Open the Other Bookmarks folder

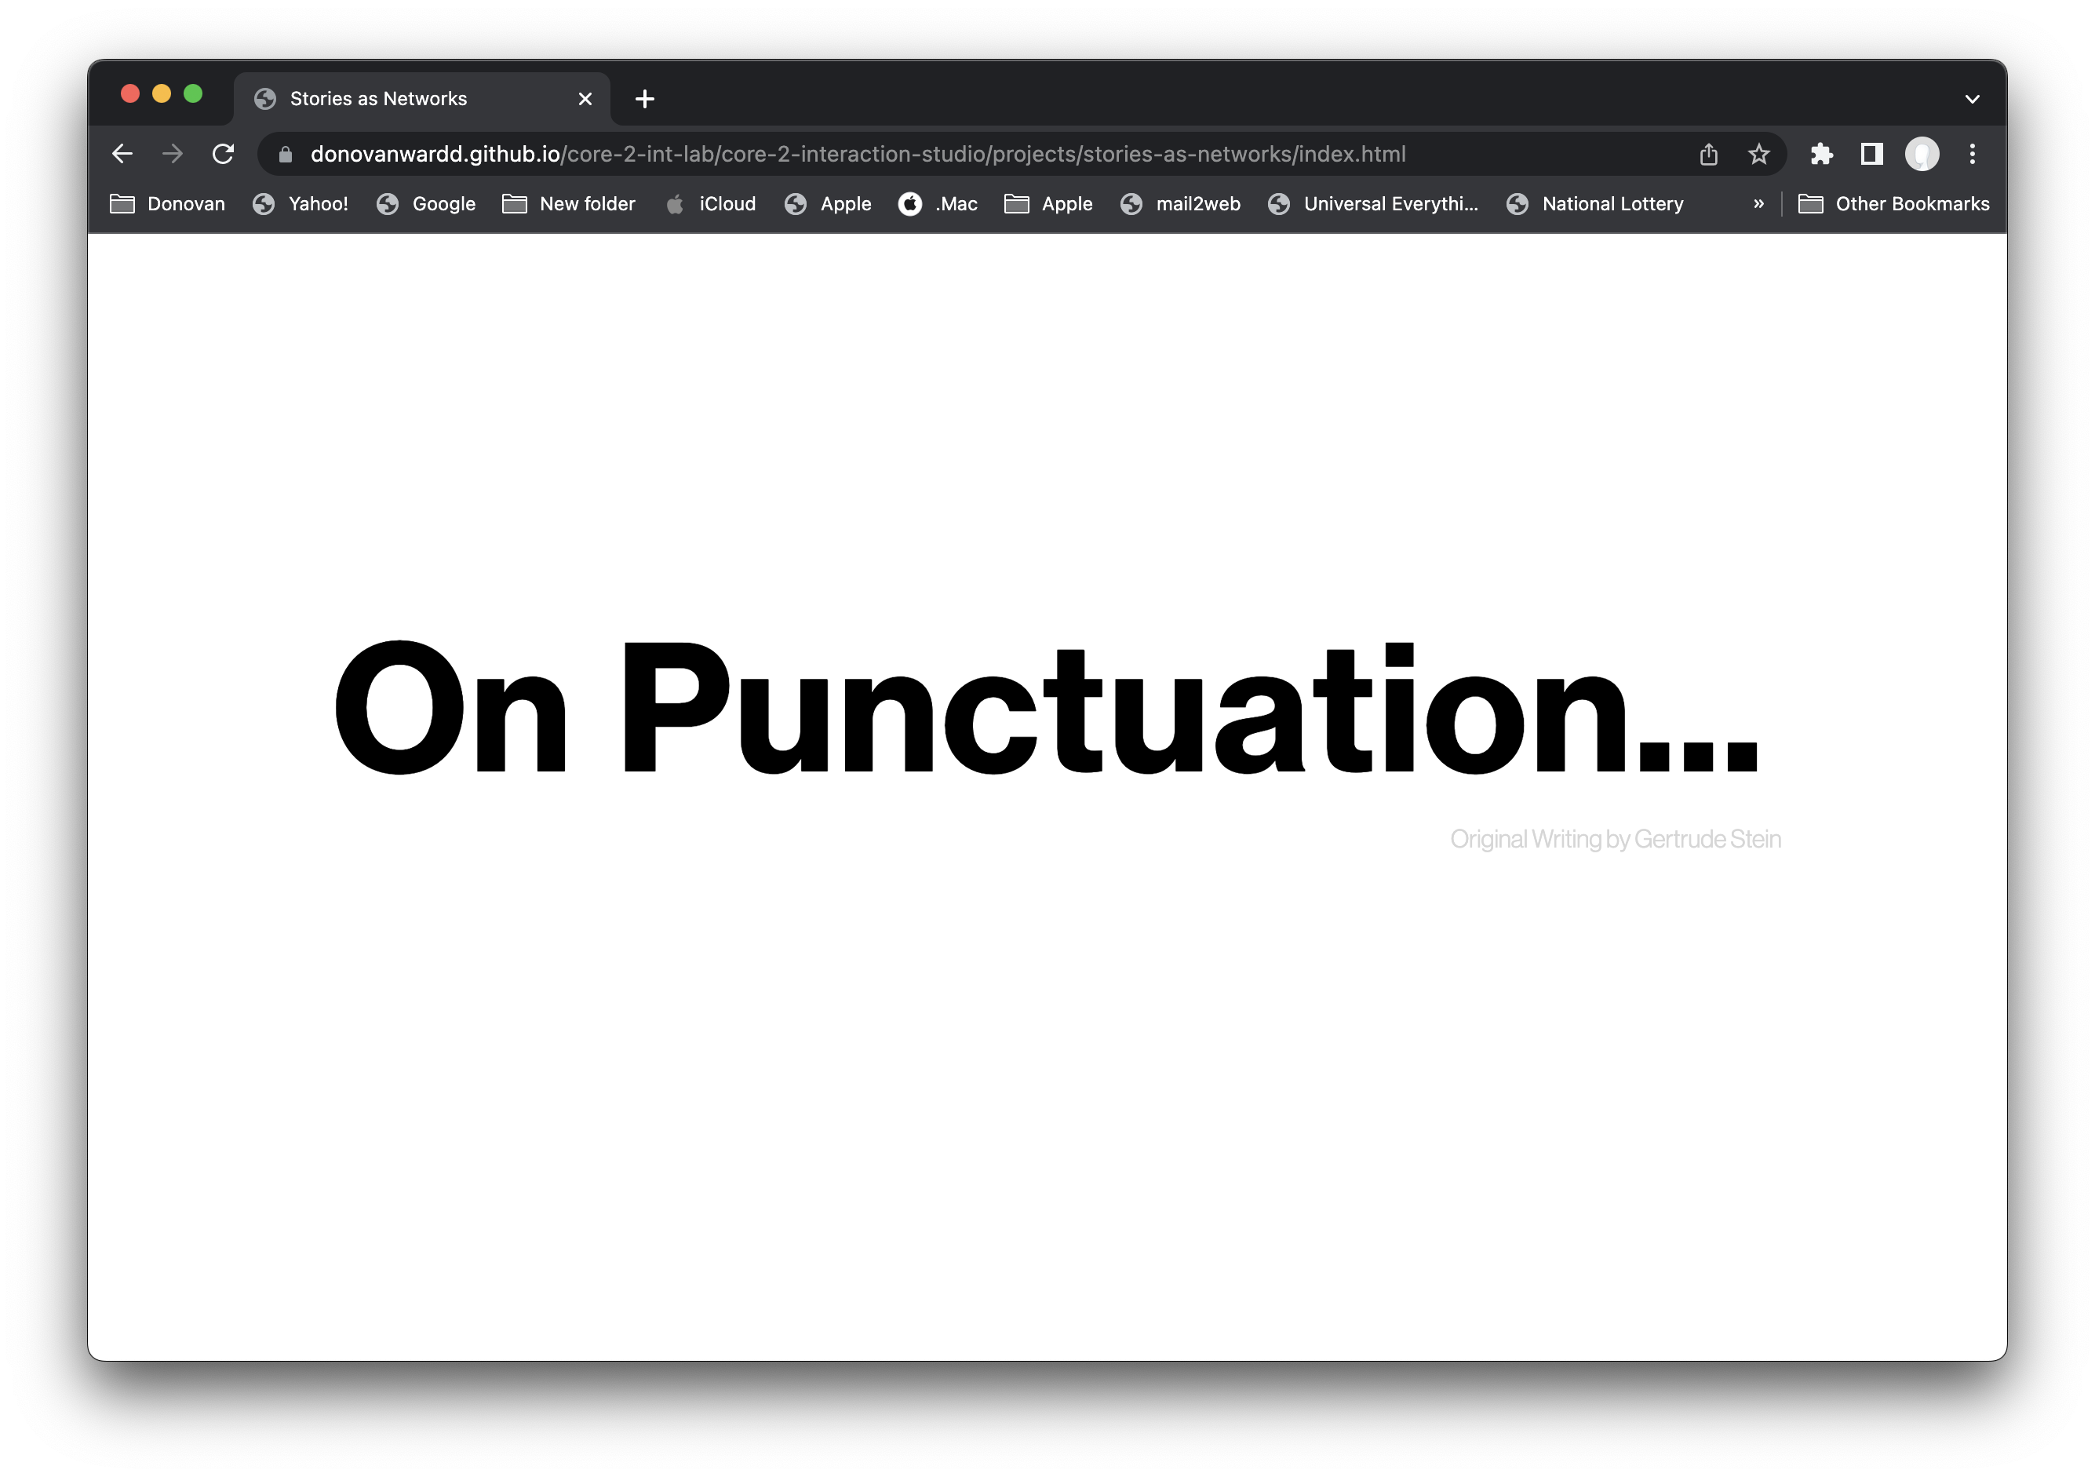pos(1893,203)
